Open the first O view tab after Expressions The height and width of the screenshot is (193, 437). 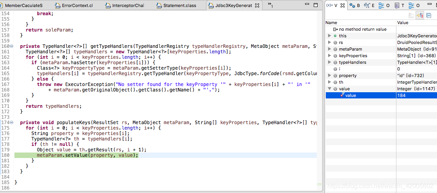384,5
